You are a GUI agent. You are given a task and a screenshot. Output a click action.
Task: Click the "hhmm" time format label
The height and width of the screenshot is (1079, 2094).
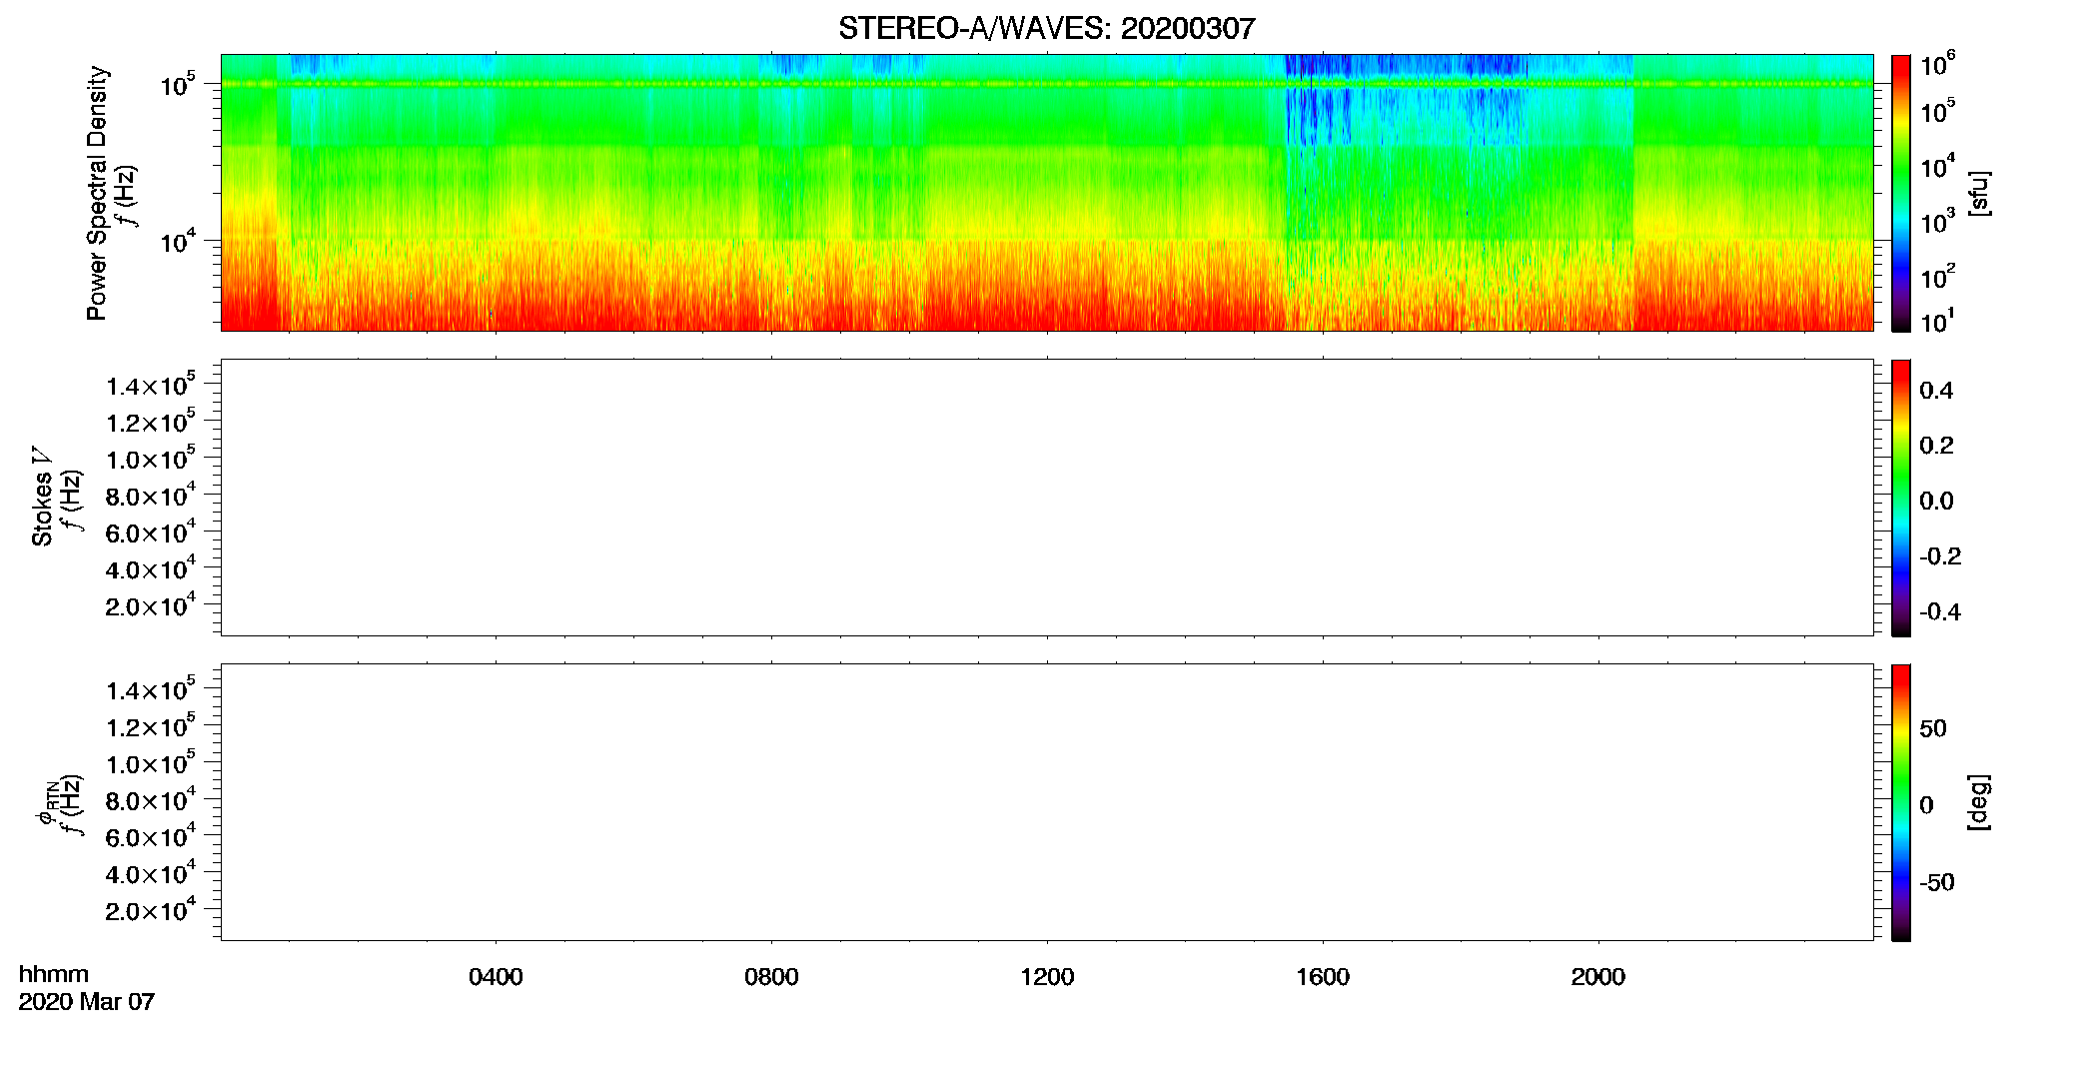coord(54,974)
